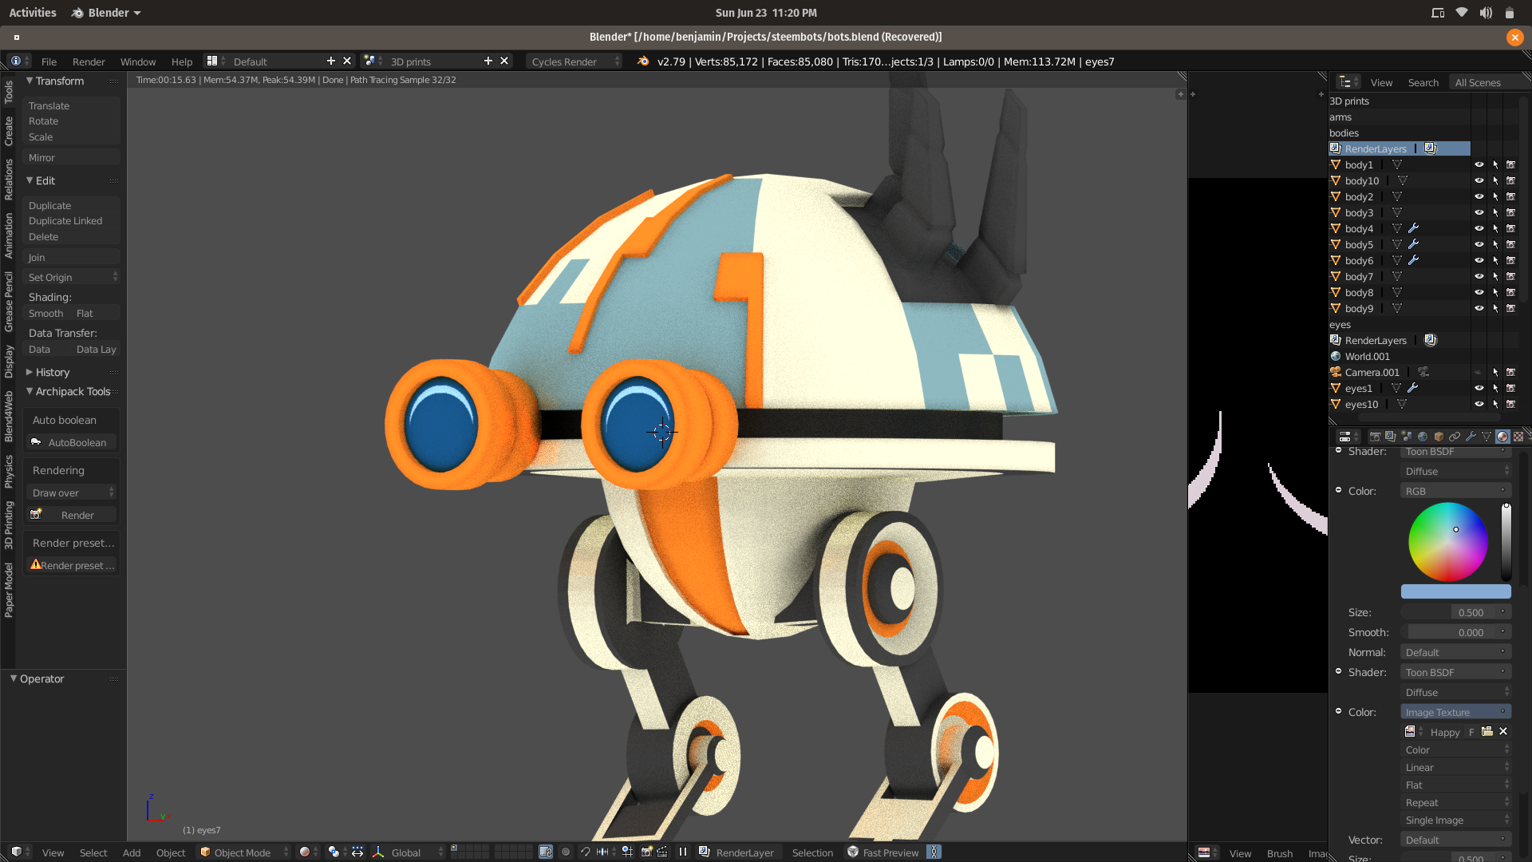
Task: Open the Help menu
Action: (182, 61)
